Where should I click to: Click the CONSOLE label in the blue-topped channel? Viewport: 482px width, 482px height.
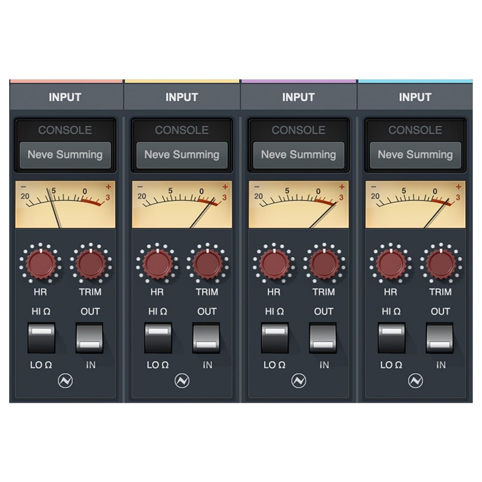[x=415, y=130]
